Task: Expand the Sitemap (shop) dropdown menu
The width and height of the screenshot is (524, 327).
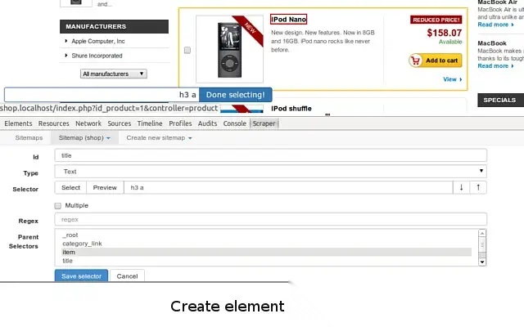Action: [84, 138]
